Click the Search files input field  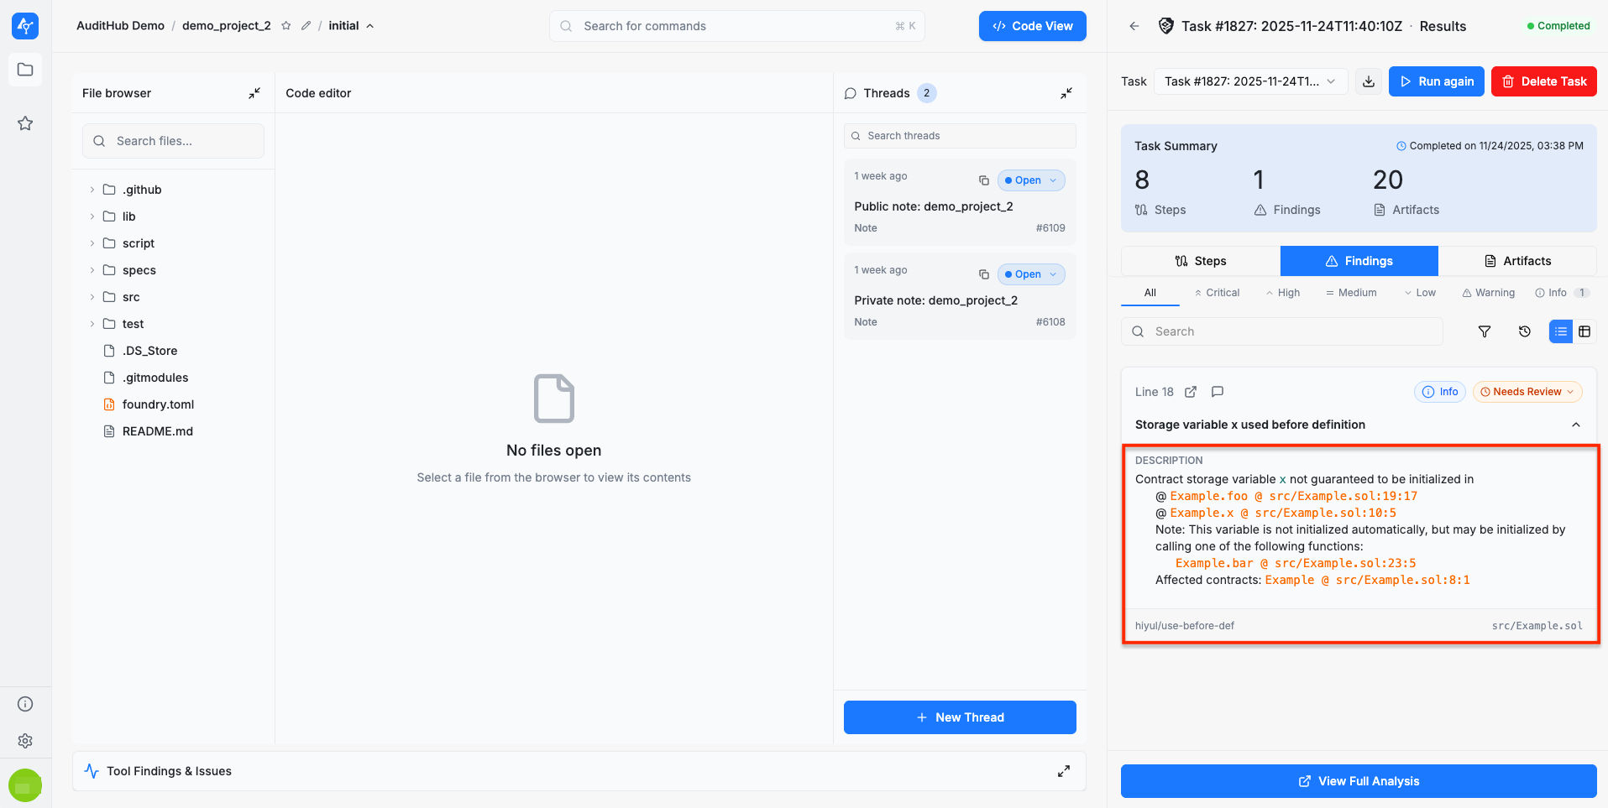pos(174,141)
